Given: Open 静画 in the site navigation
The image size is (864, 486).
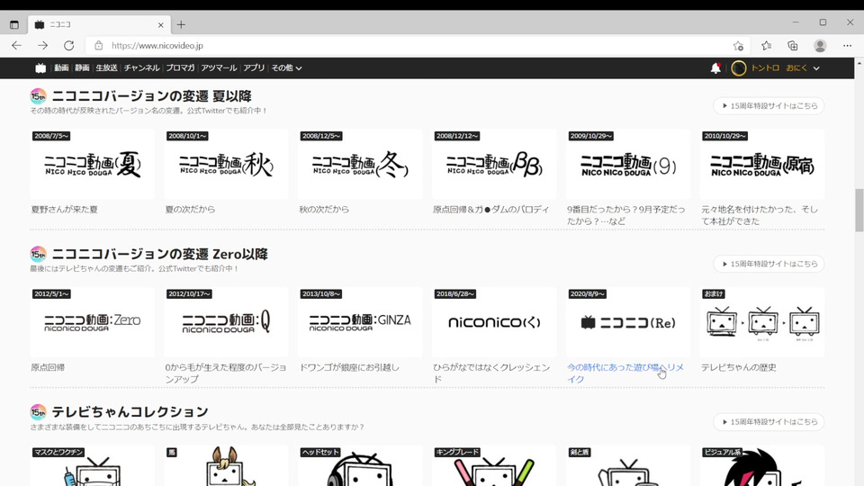Looking at the screenshot, I should (82, 67).
